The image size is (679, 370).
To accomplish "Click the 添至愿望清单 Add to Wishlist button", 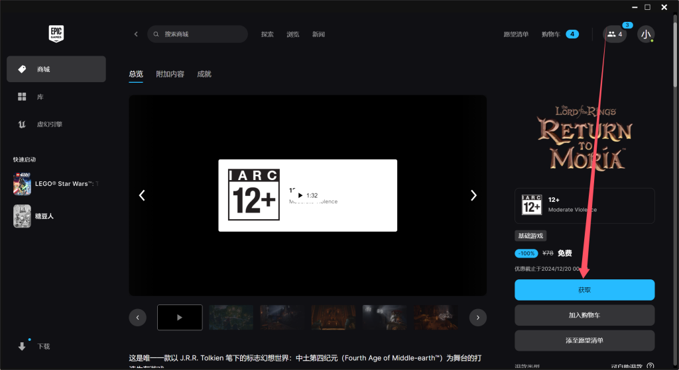I will click(585, 341).
